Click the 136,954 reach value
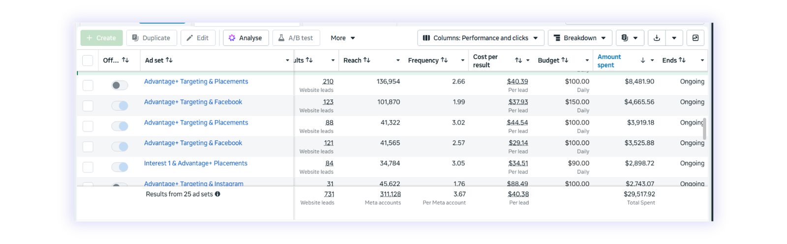This screenshot has width=787, height=244. pos(388,82)
